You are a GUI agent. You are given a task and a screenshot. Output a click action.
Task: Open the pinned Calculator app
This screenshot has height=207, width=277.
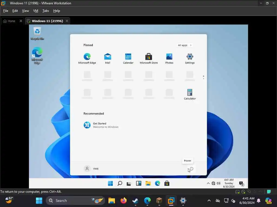(x=190, y=95)
